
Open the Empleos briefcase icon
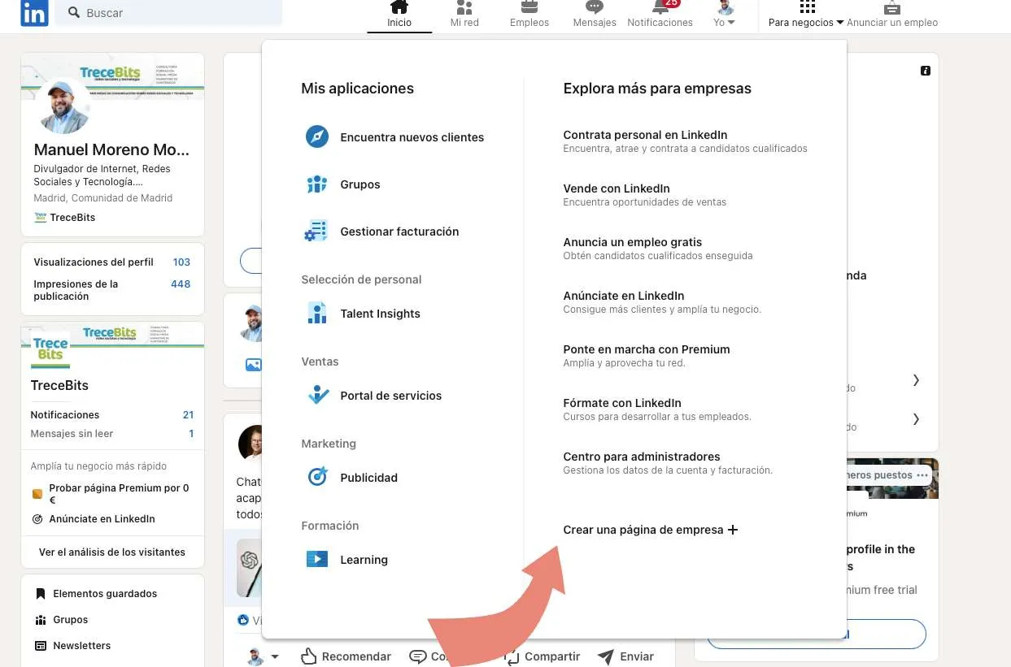(529, 14)
